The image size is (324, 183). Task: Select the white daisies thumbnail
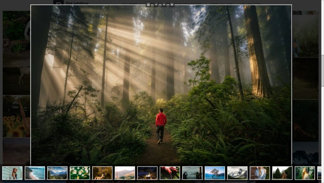[x=80, y=173]
